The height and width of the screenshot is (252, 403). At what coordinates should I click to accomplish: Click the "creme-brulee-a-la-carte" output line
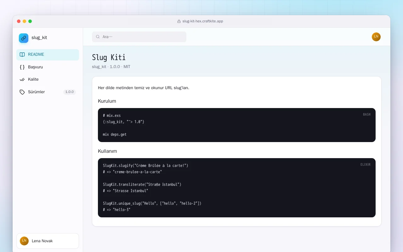pos(132,172)
